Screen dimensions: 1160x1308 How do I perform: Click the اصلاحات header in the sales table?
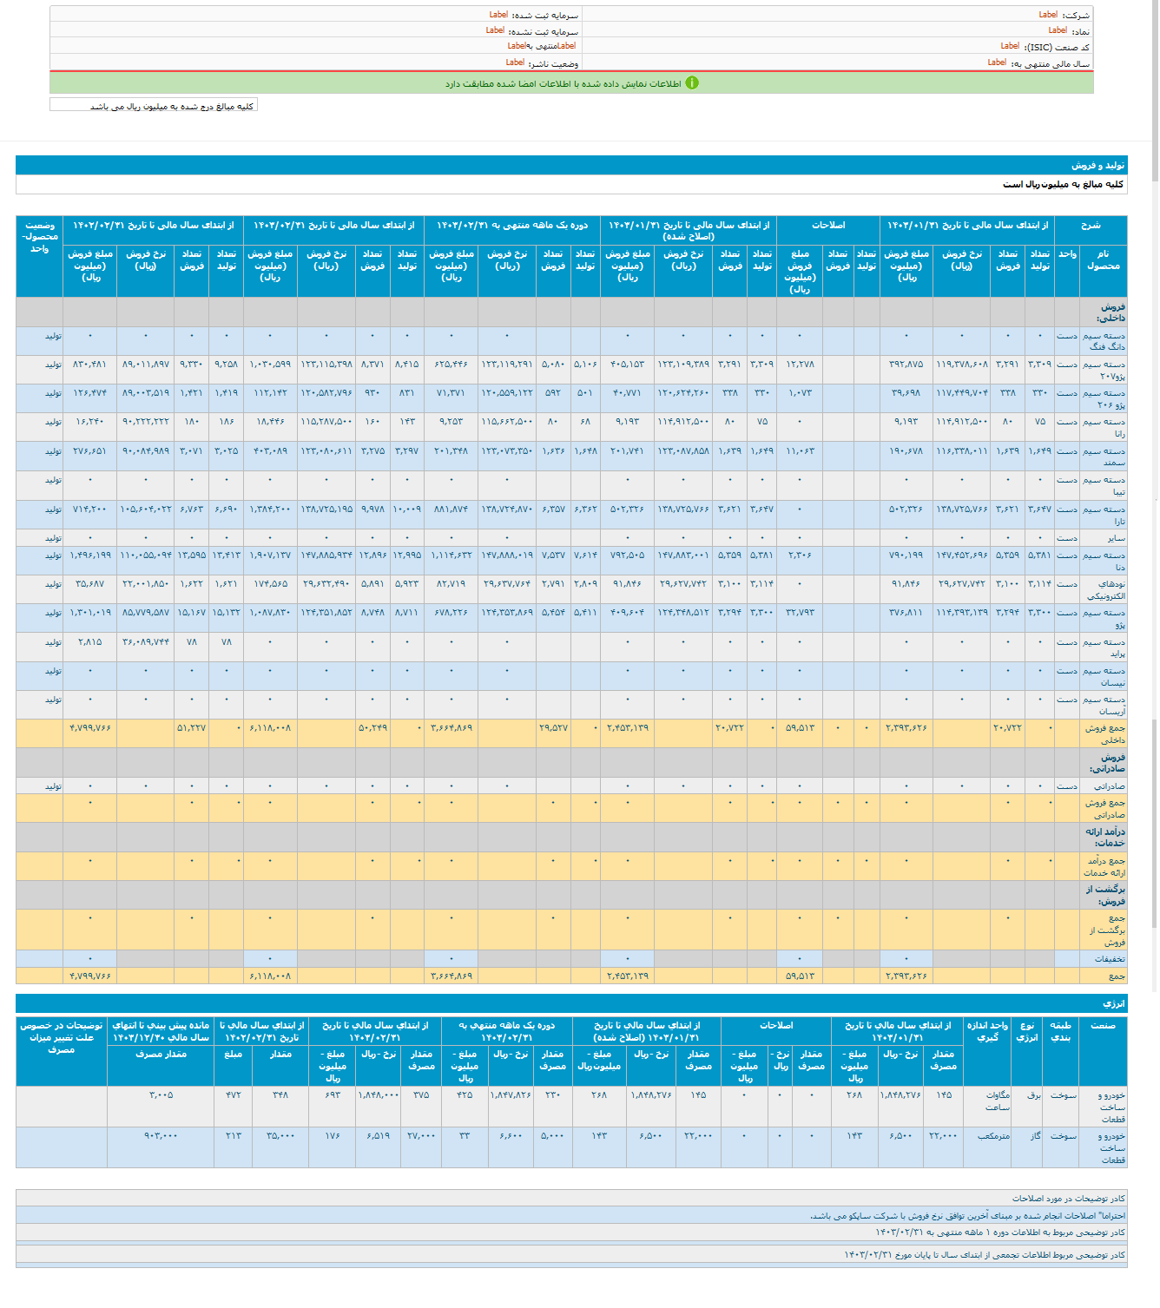click(x=828, y=226)
